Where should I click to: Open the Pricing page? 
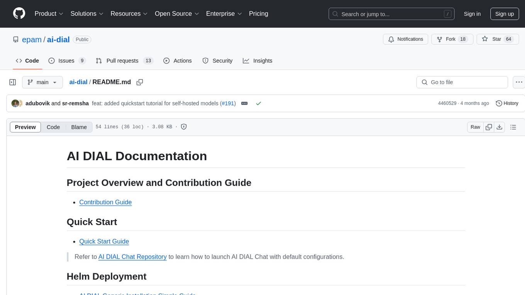point(259,14)
